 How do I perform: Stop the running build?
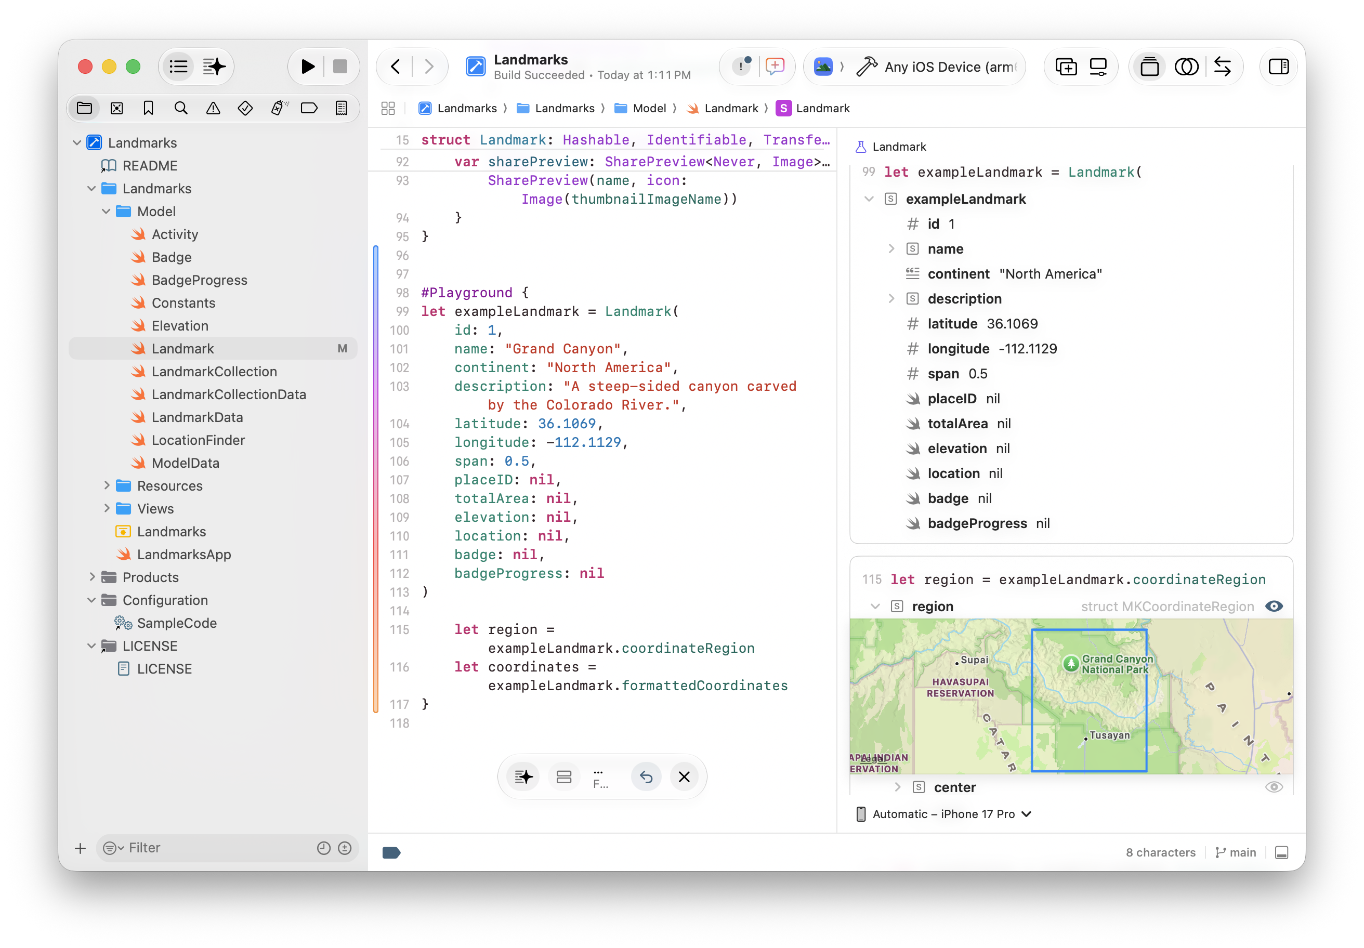click(340, 67)
